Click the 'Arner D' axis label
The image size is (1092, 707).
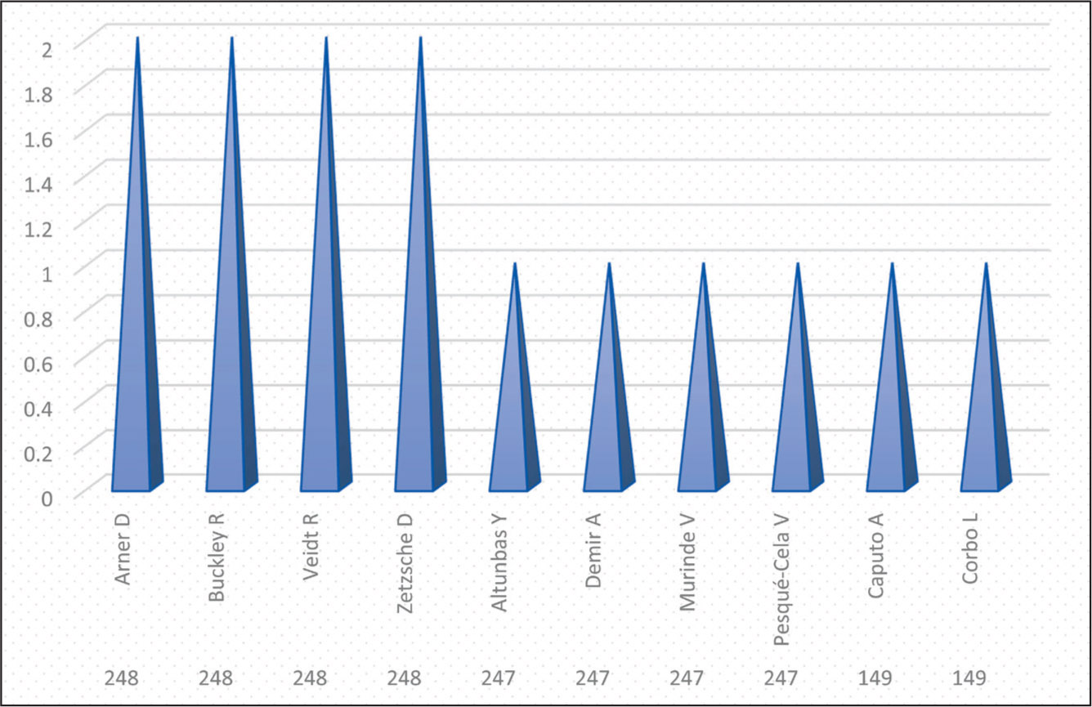click(x=123, y=550)
